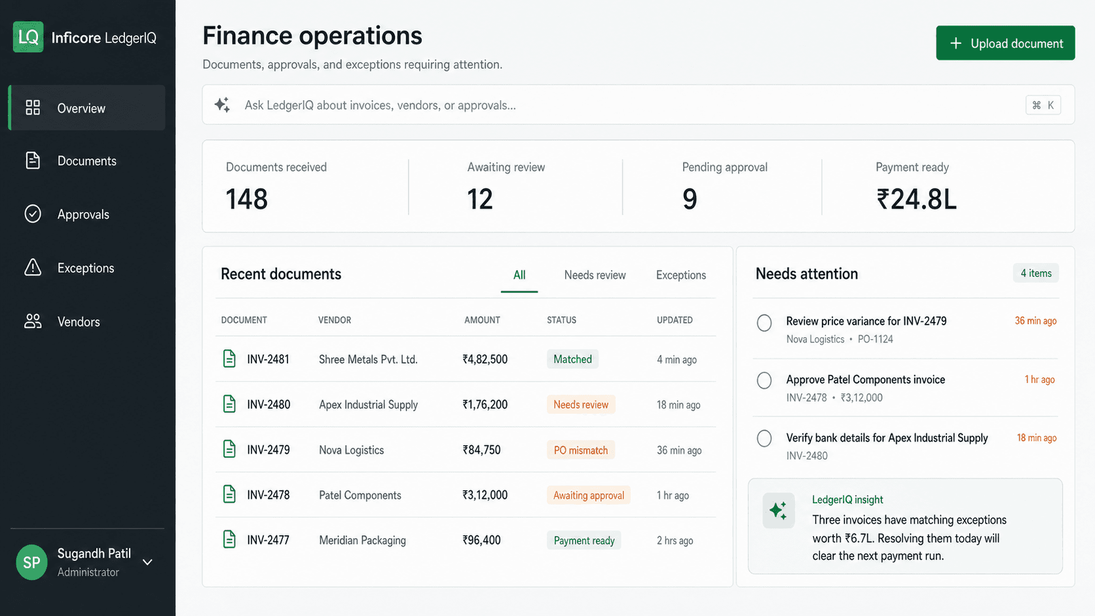This screenshot has width=1095, height=616.
Task: Click the Approvals checkmark circle icon
Action: (33, 214)
